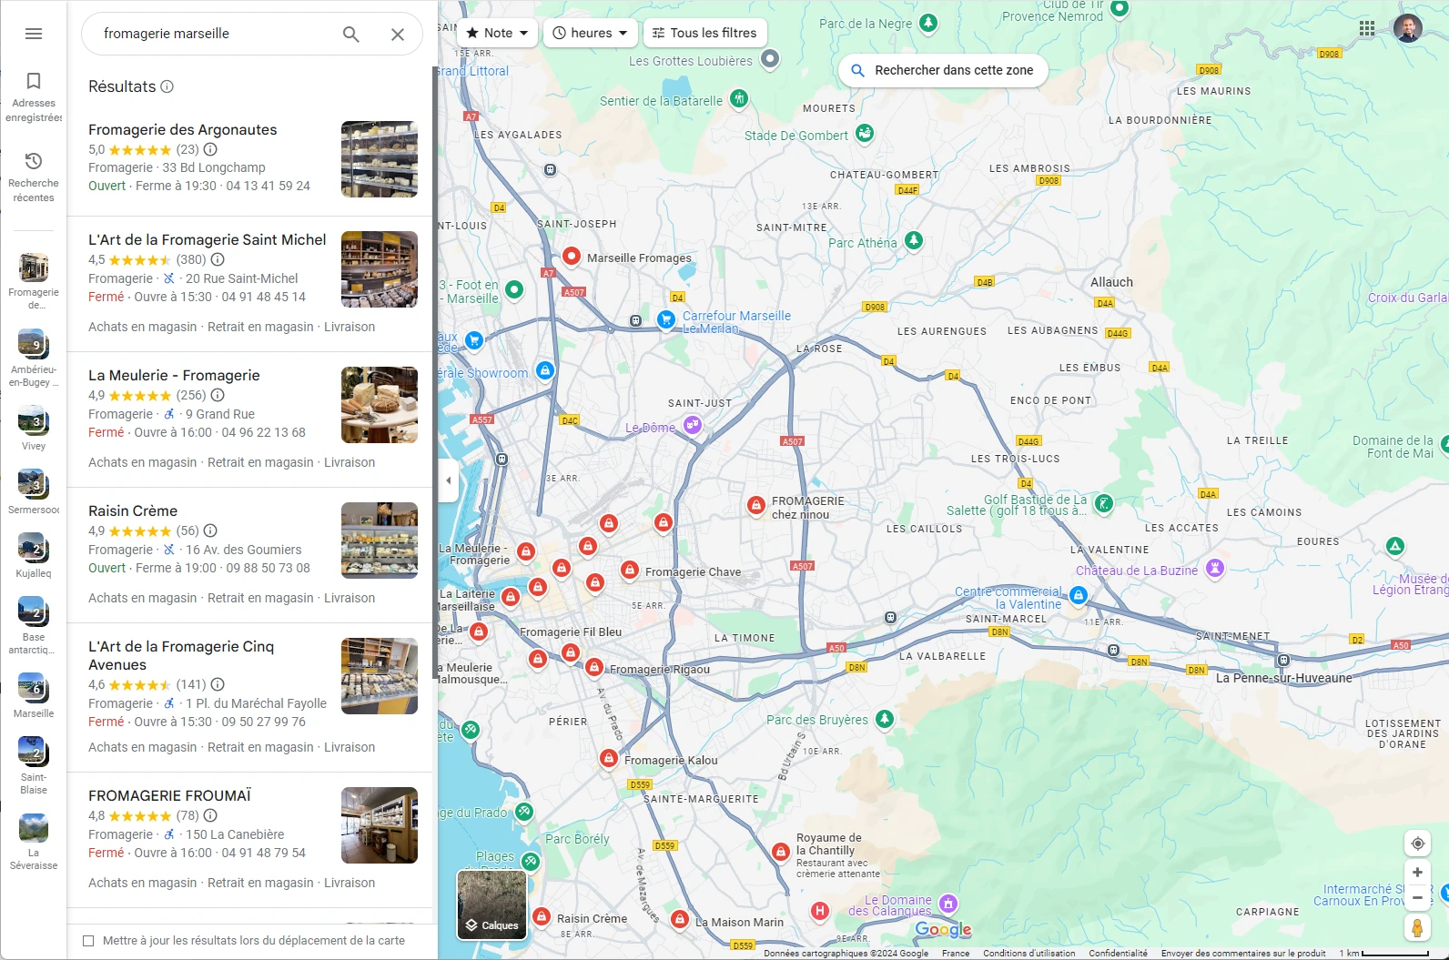Image resolution: width=1449 pixels, height=960 pixels.
Task: Zoom in the map with plus
Action: pyautogui.click(x=1417, y=872)
